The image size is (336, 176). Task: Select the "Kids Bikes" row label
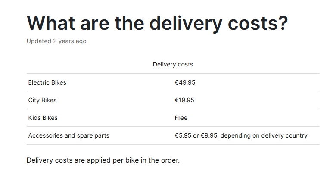43,118
